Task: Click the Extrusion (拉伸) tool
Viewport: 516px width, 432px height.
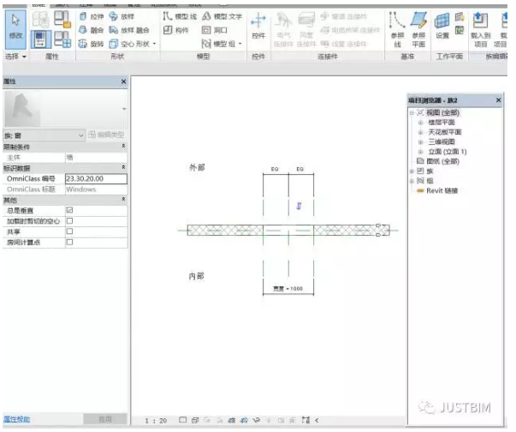Action: point(92,16)
